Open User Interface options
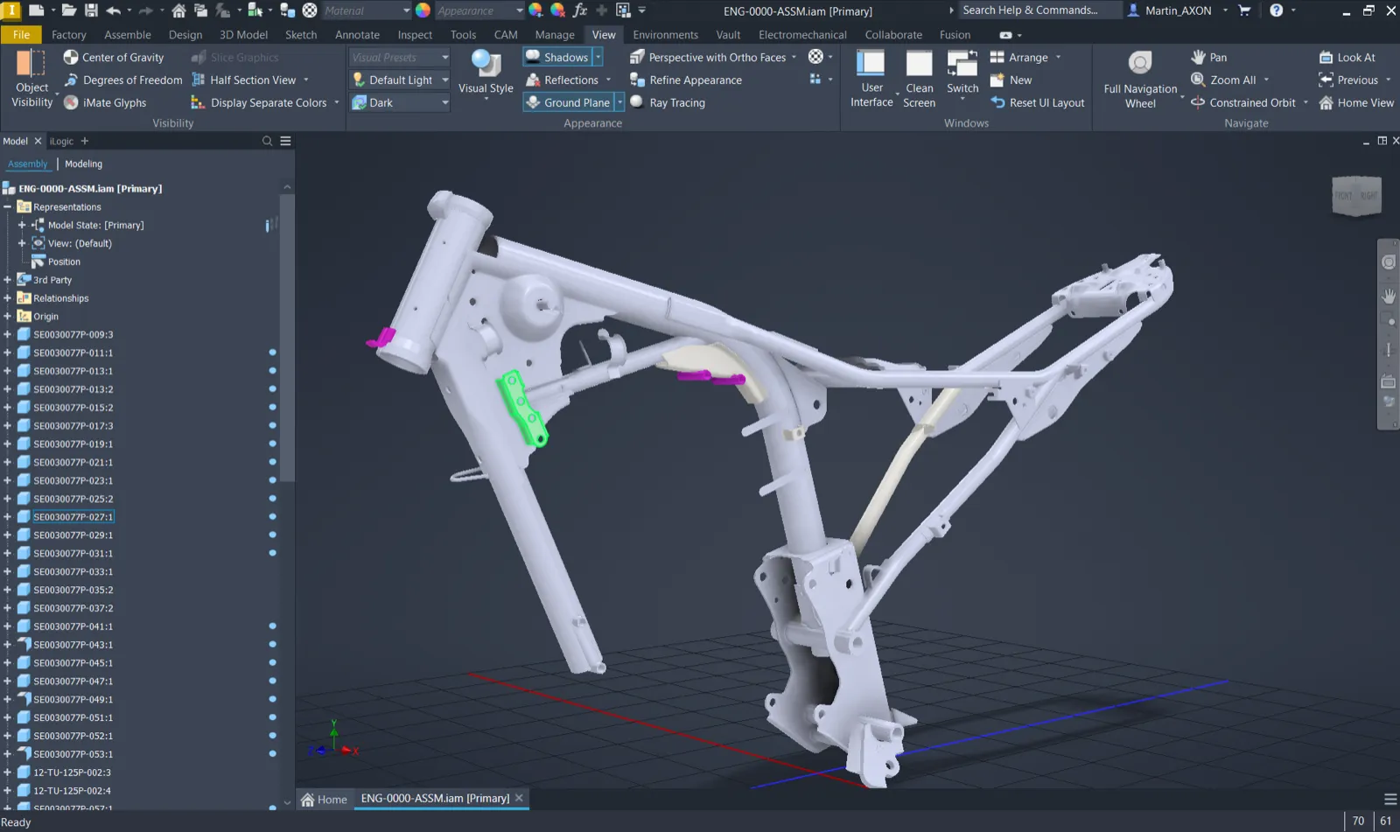This screenshot has width=1400, height=832. tap(871, 79)
